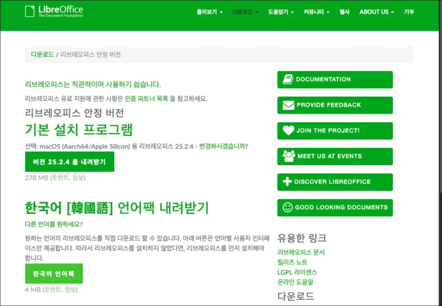The width and height of the screenshot is (442, 306).
Task: Click the 리브레오피스 안정 버전 heading
Action: [x=74, y=113]
